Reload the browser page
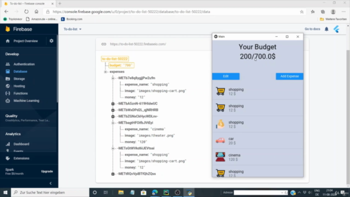 click(26, 11)
